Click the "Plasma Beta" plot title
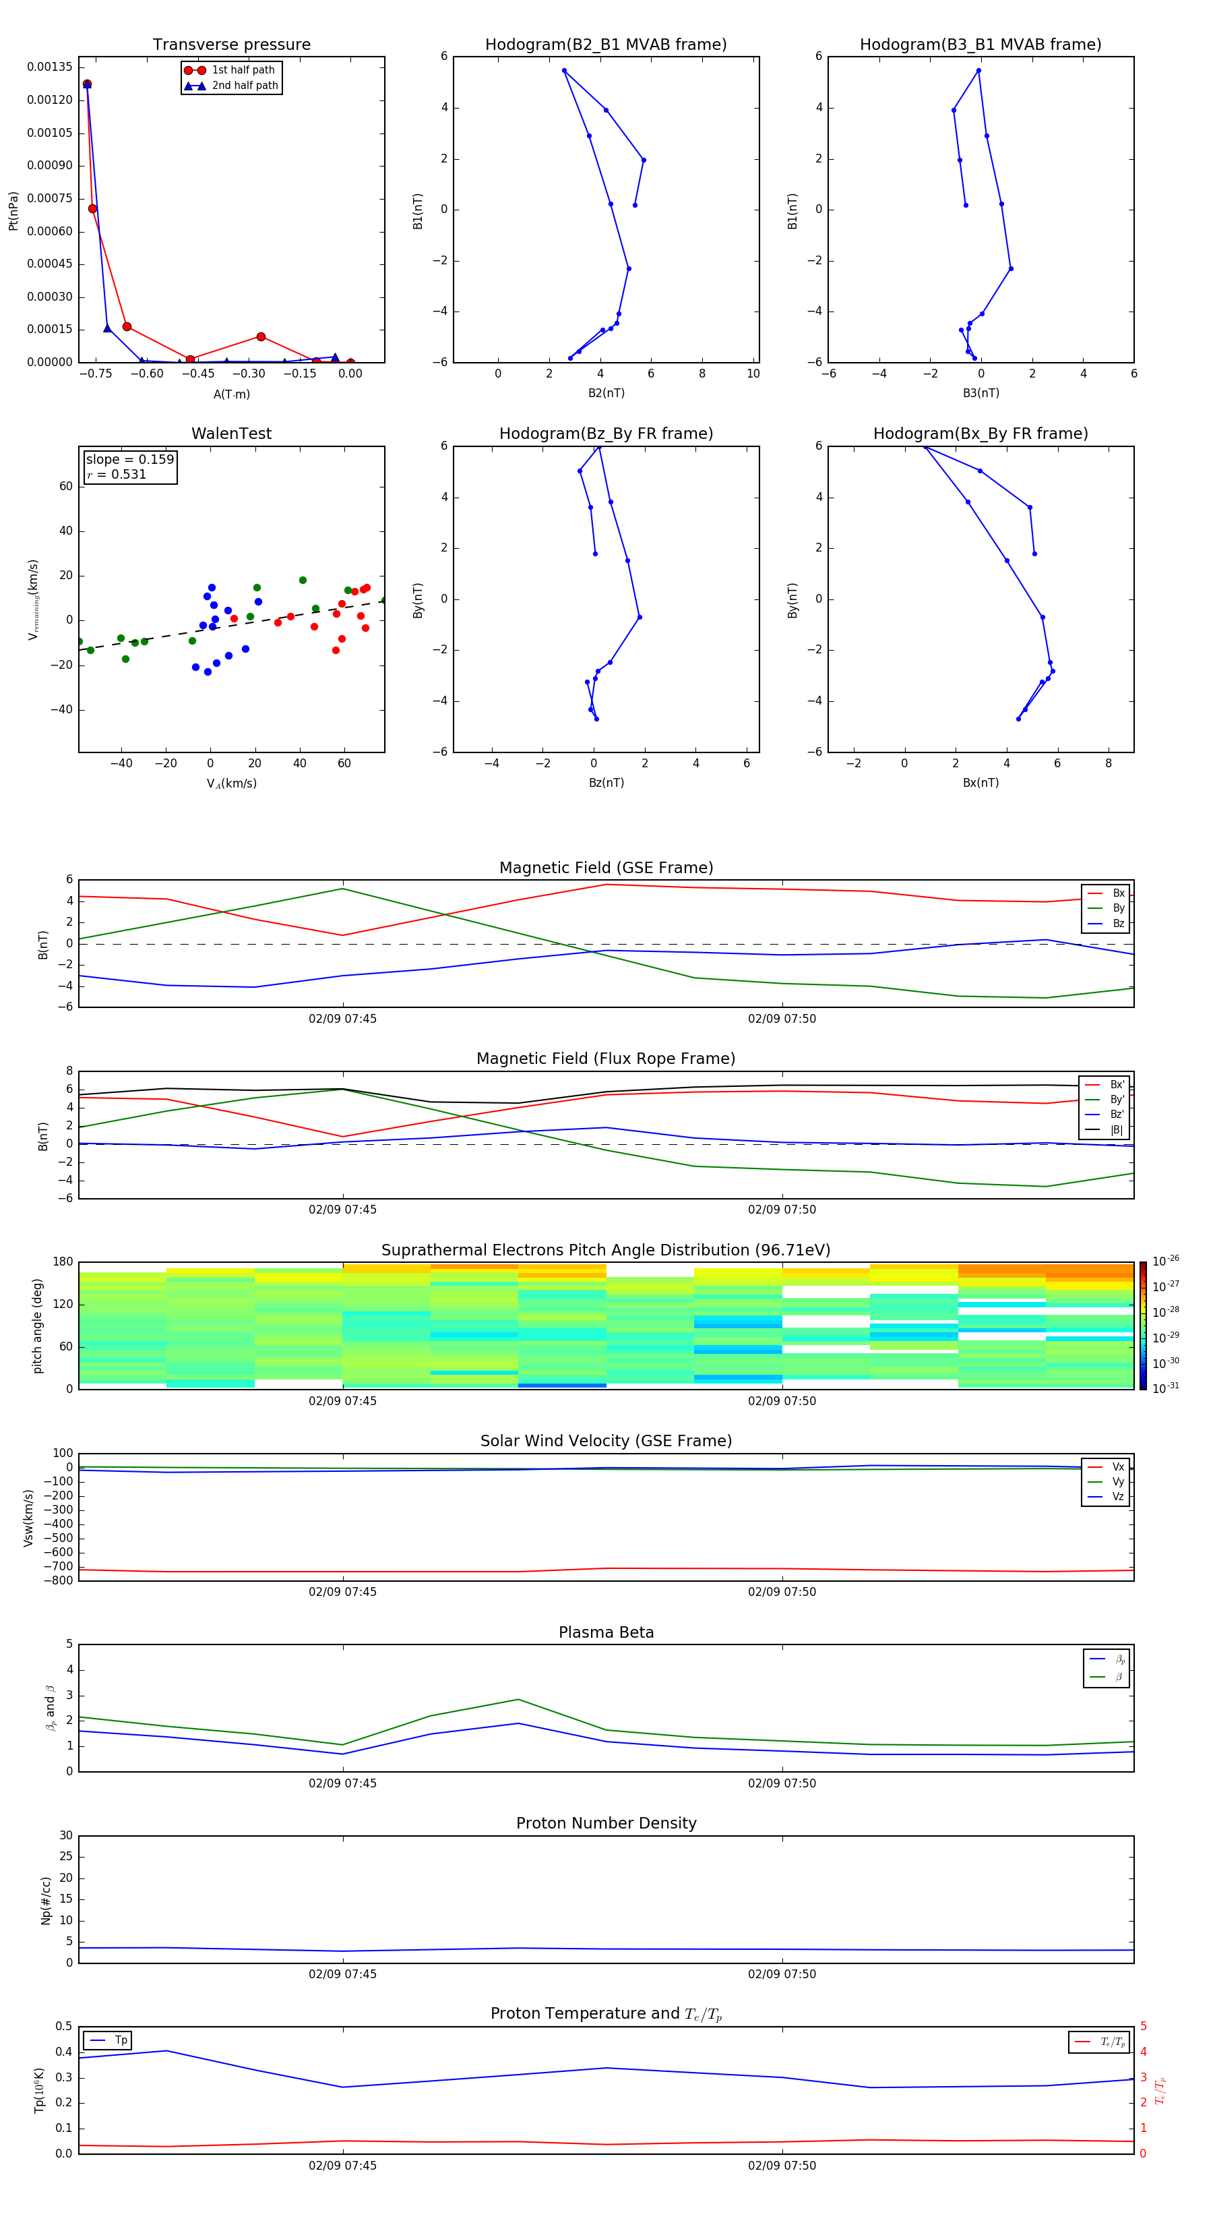 [606, 1632]
